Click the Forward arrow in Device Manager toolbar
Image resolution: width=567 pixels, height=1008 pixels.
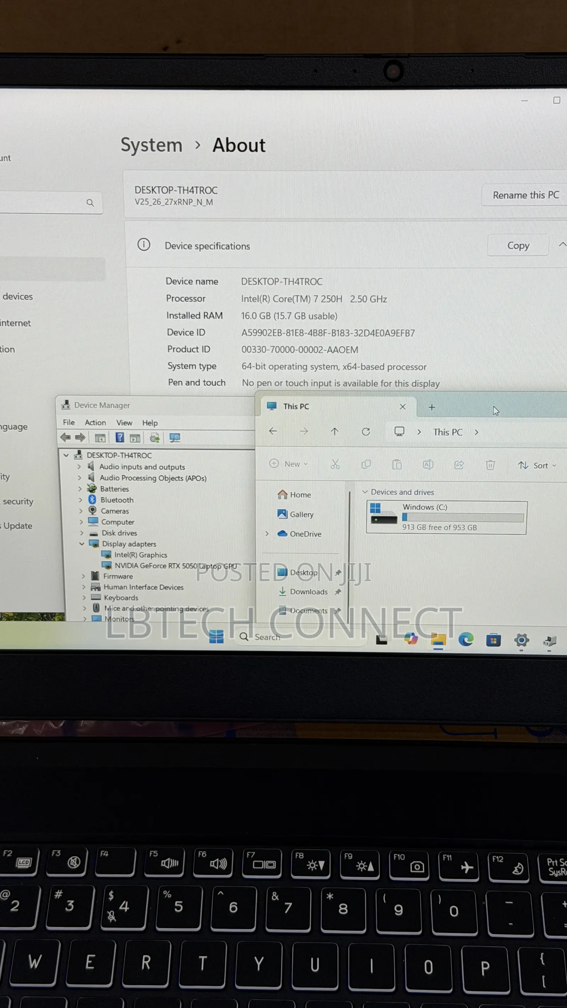pyautogui.click(x=80, y=437)
